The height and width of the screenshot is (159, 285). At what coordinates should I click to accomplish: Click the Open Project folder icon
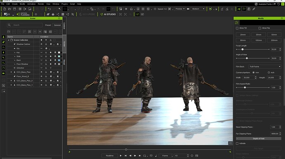tap(9, 9)
